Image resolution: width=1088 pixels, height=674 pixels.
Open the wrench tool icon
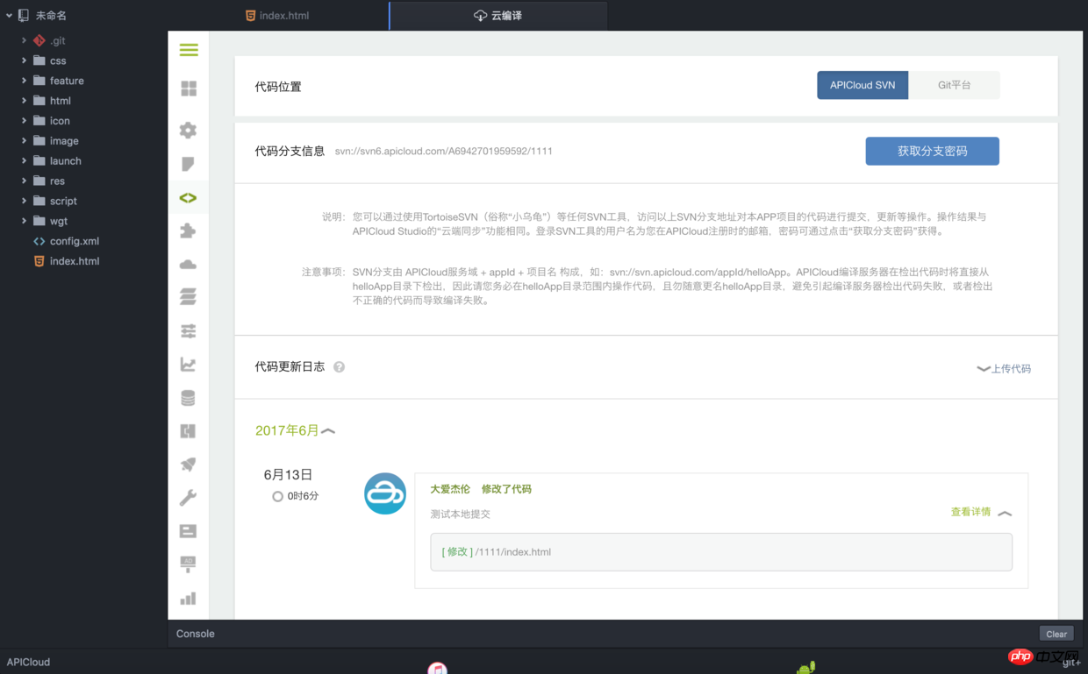coord(188,498)
